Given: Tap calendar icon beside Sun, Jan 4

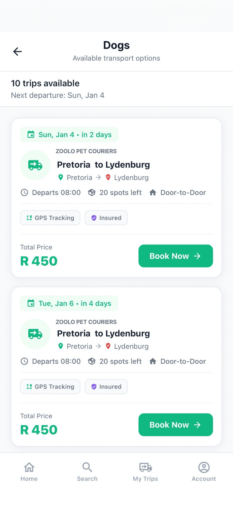Looking at the screenshot, I should point(31,135).
